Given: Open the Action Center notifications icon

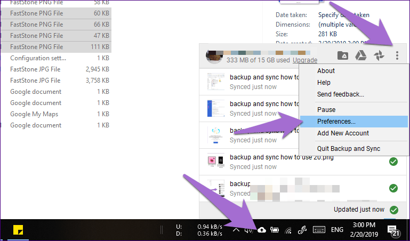Looking at the screenshot, I should [393, 230].
